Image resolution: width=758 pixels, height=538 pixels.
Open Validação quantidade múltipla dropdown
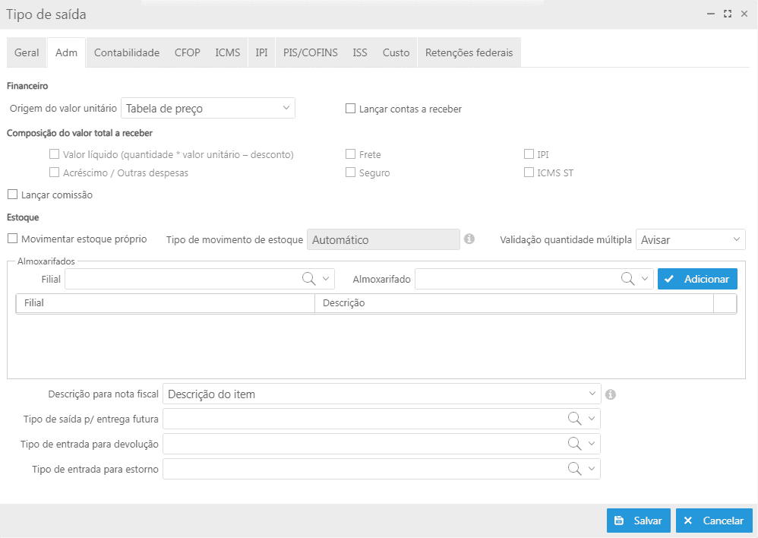pos(690,239)
